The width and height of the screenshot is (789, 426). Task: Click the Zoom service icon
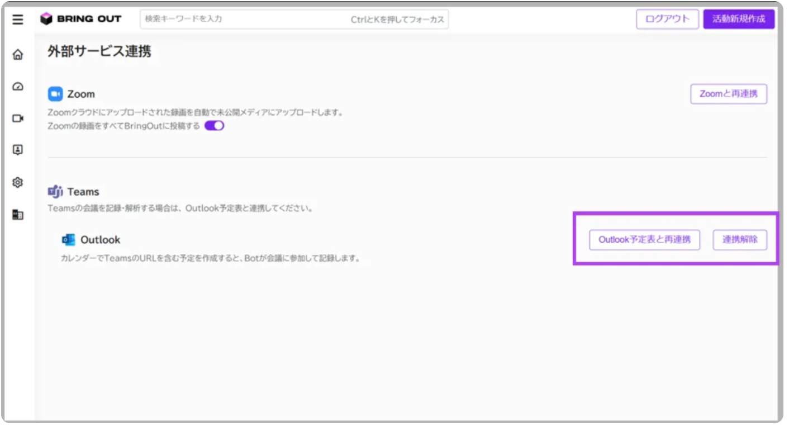55,94
